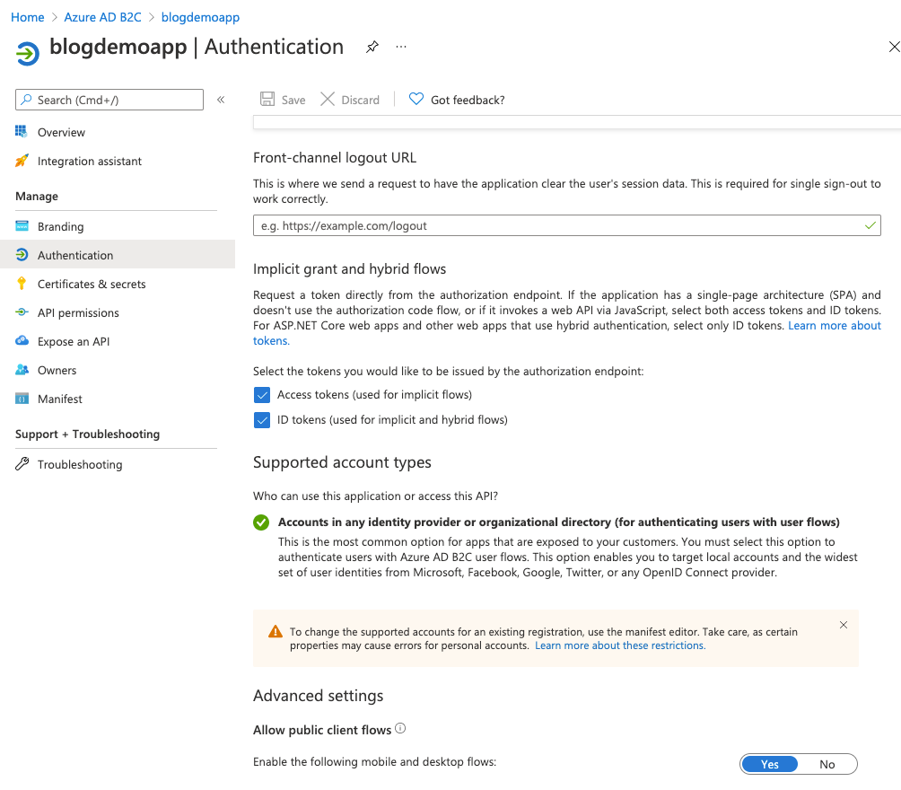Dismiss the orange warning banner
The image size is (901, 790).
tap(843, 625)
